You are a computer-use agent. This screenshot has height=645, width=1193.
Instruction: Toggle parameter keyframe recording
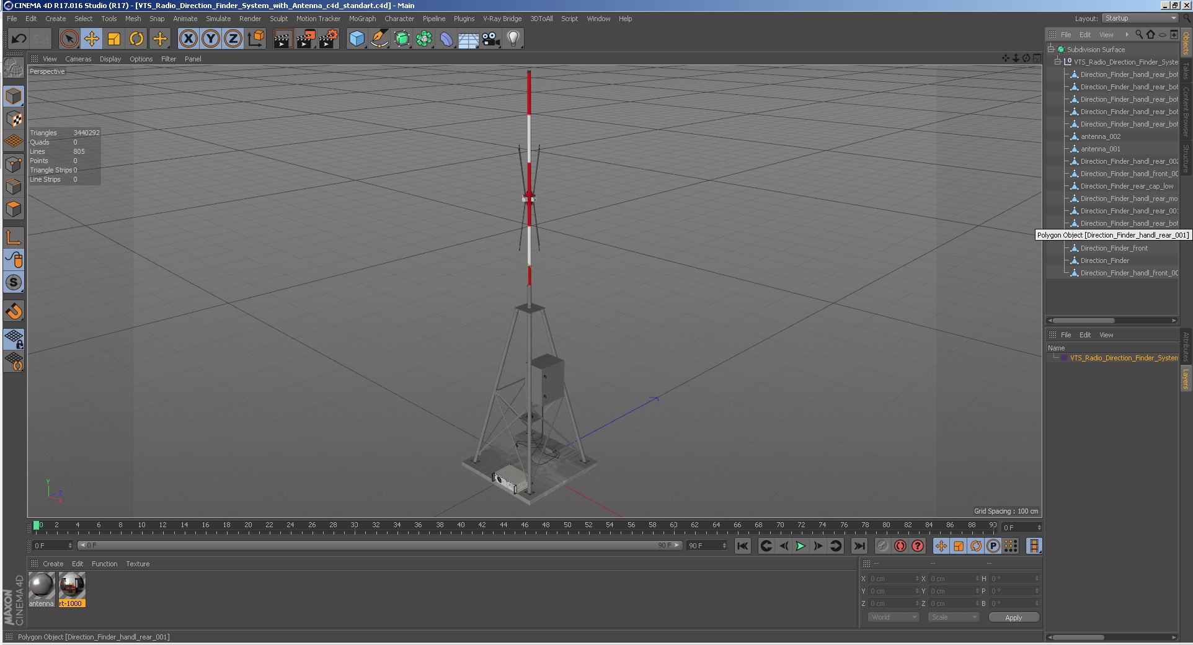tap(993, 546)
